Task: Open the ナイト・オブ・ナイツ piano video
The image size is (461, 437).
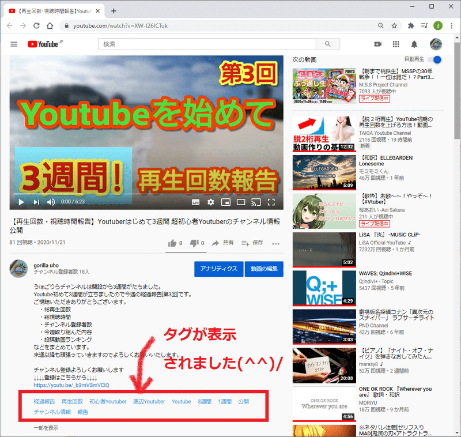Action: tap(324, 366)
